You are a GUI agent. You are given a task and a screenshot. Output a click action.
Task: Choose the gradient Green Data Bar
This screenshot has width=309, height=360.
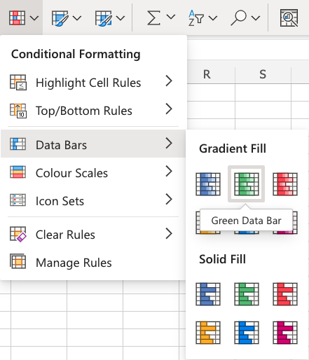pos(247,184)
